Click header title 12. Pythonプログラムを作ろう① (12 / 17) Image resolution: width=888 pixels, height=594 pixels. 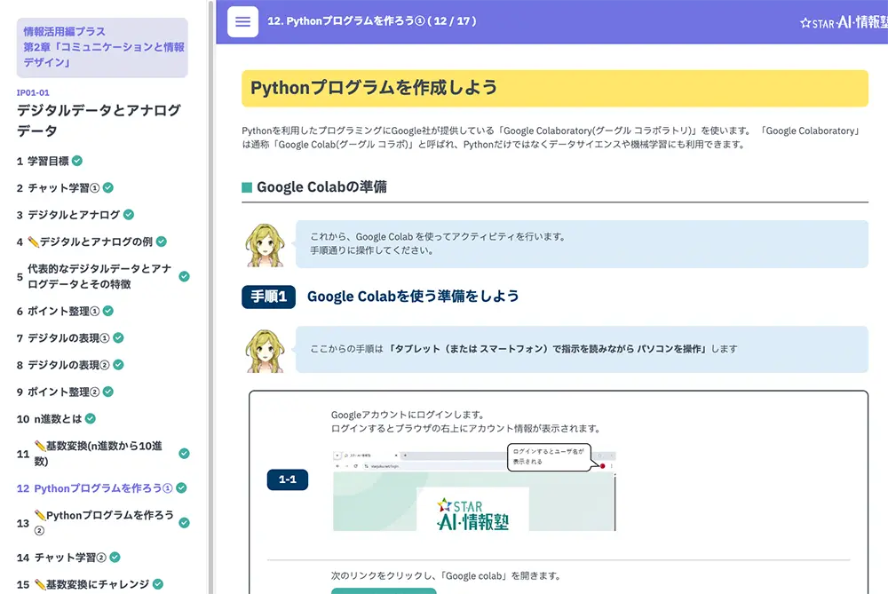point(371,21)
